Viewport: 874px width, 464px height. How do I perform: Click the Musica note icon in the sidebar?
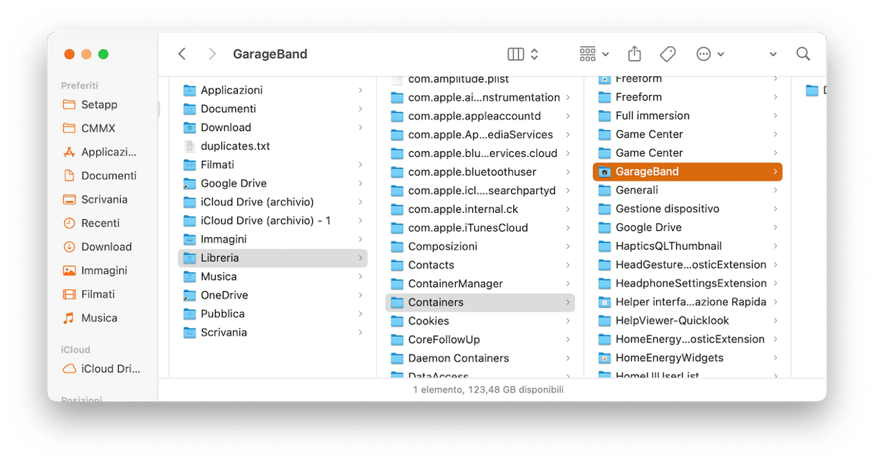tap(69, 318)
